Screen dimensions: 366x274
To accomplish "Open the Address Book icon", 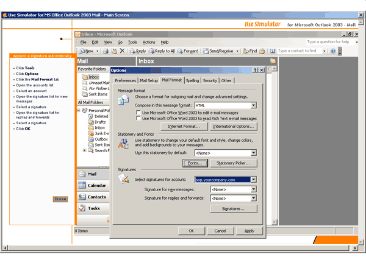I will pos(273,51).
